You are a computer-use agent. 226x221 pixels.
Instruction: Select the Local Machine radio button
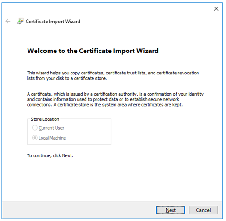(x=35, y=138)
